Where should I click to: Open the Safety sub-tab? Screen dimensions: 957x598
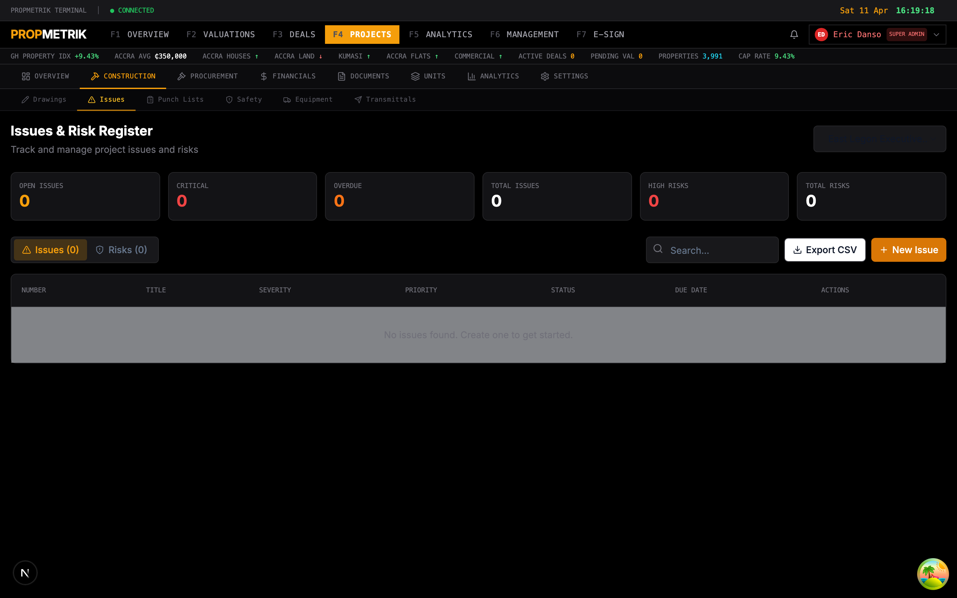pos(244,99)
